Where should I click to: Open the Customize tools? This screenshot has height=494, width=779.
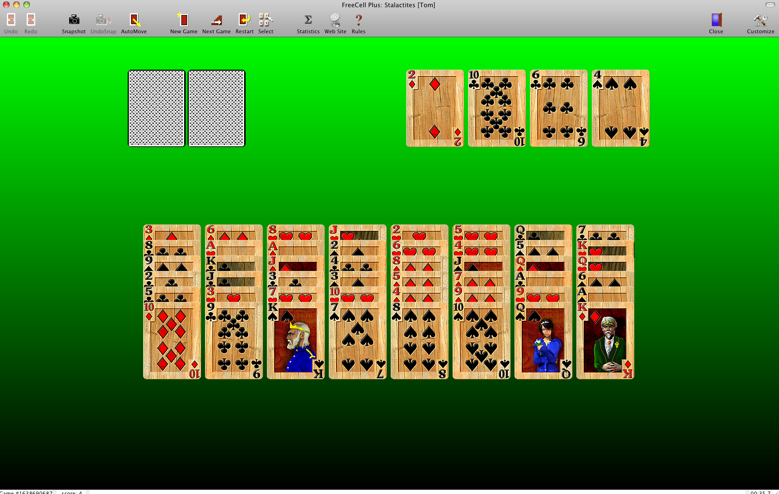point(760,20)
